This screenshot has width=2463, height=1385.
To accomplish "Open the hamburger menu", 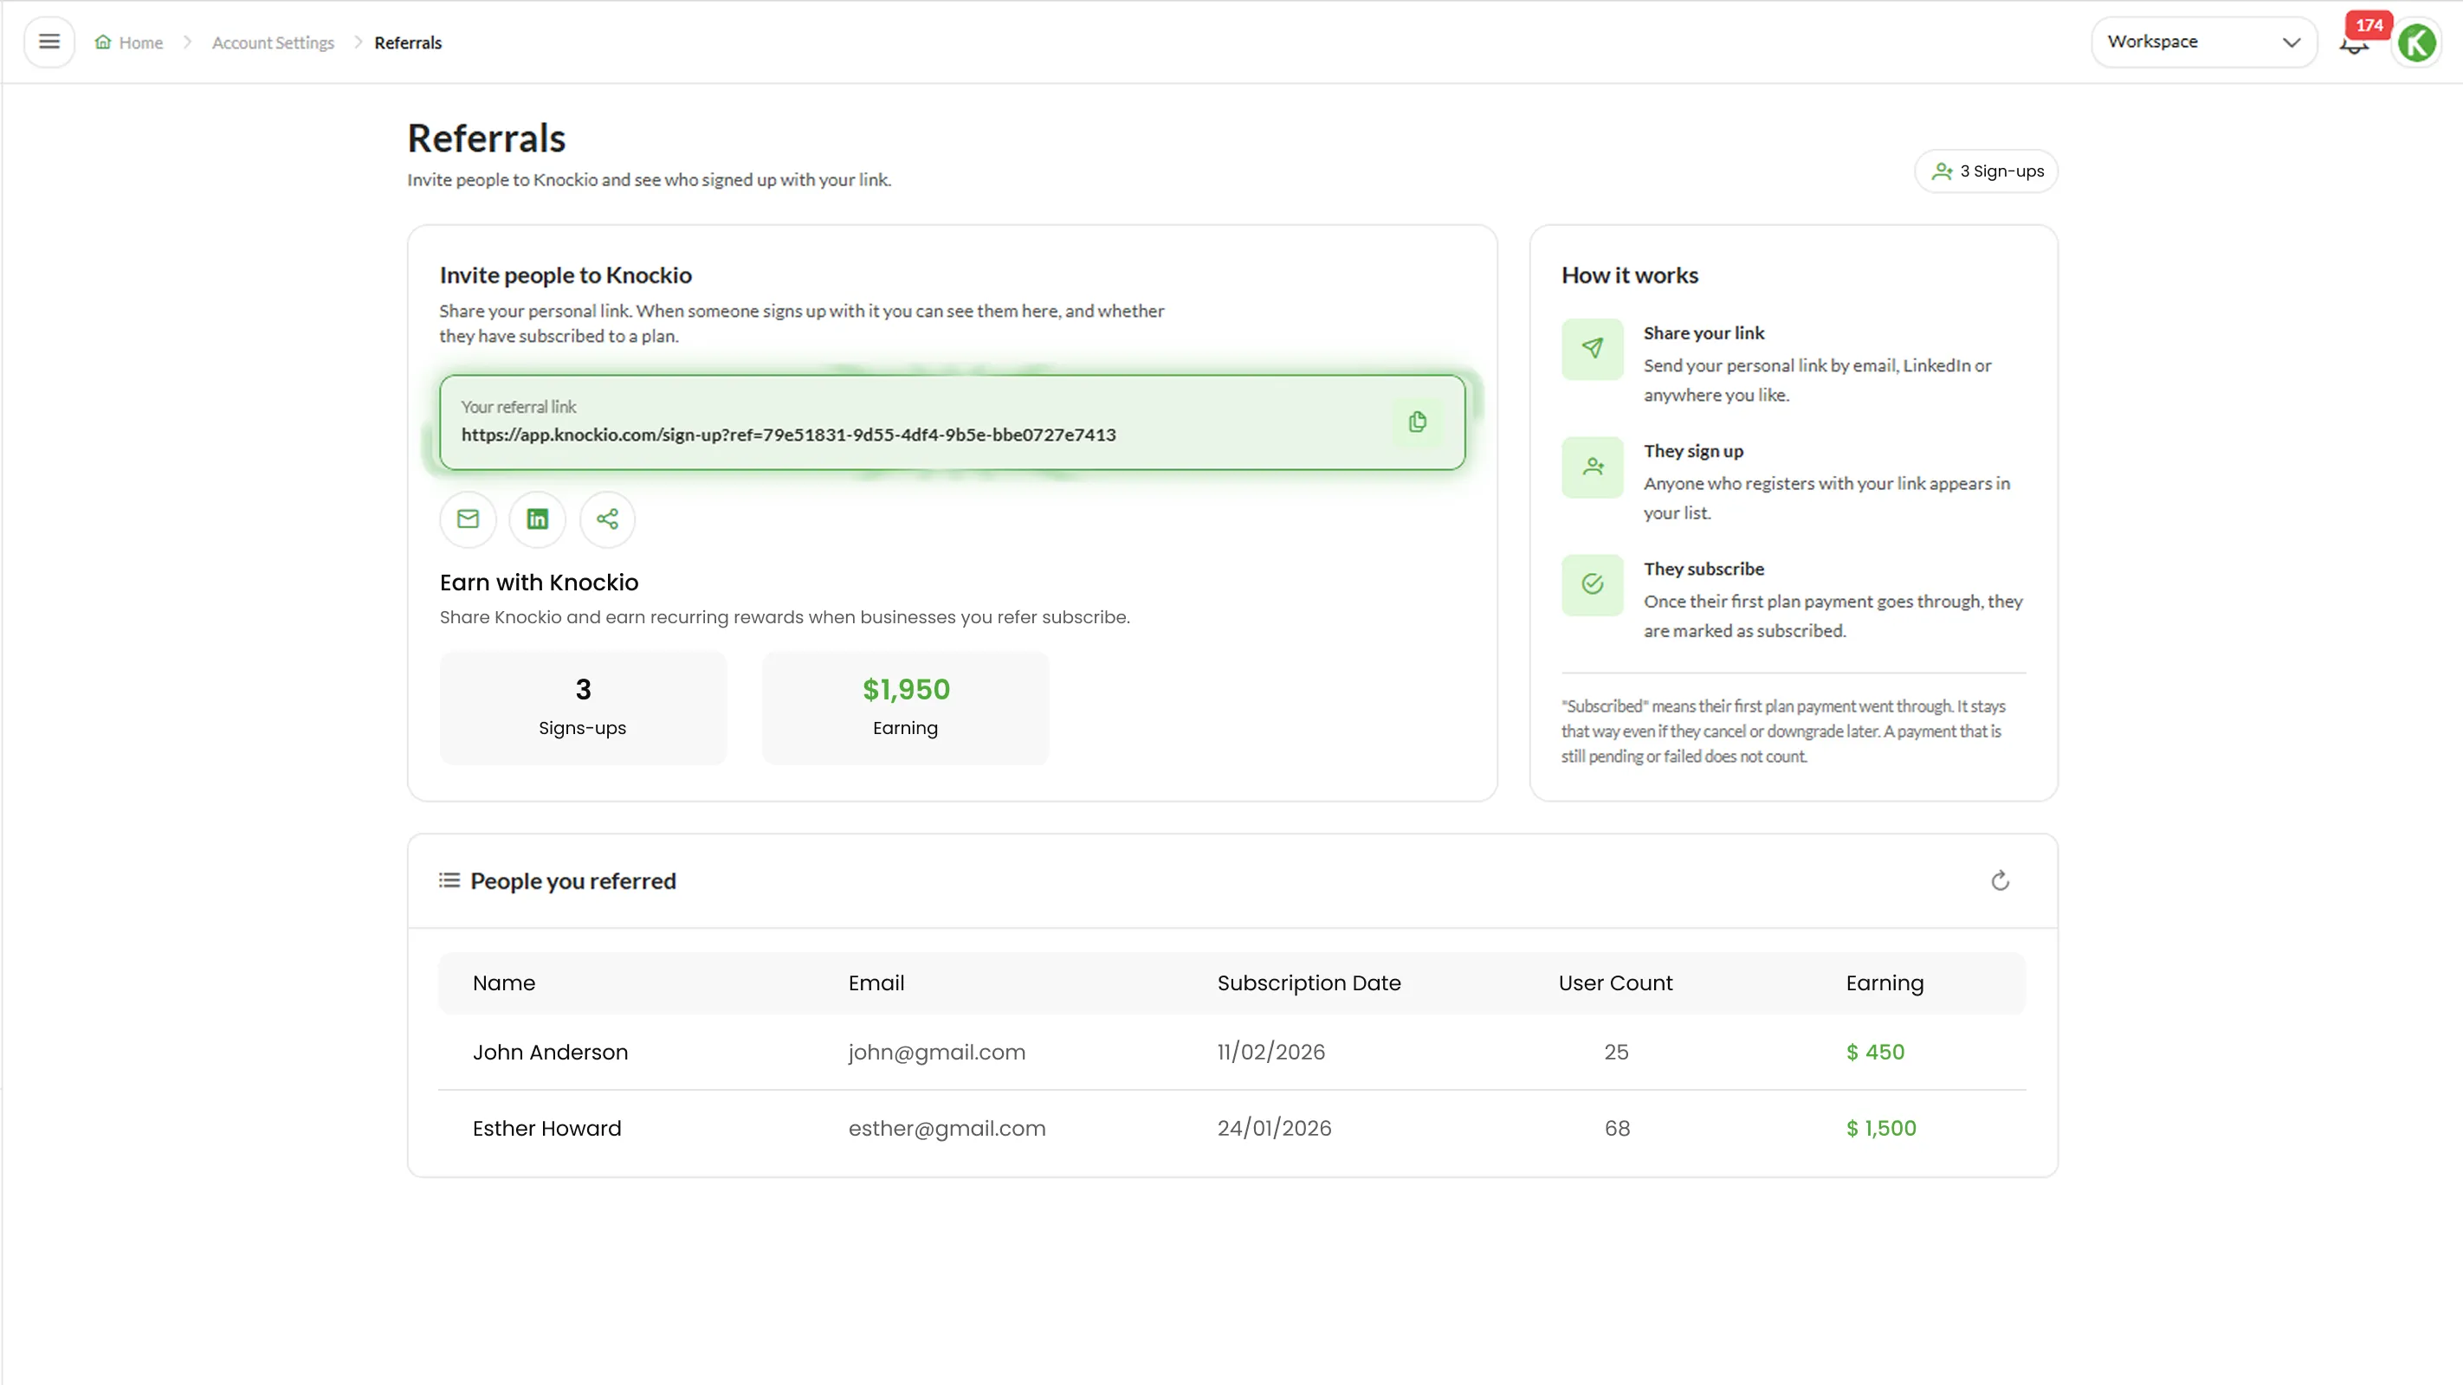I will [48, 42].
